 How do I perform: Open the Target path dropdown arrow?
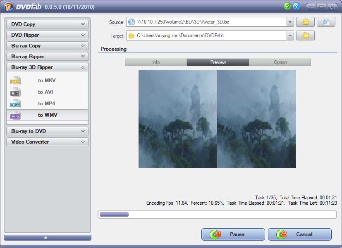coord(290,35)
